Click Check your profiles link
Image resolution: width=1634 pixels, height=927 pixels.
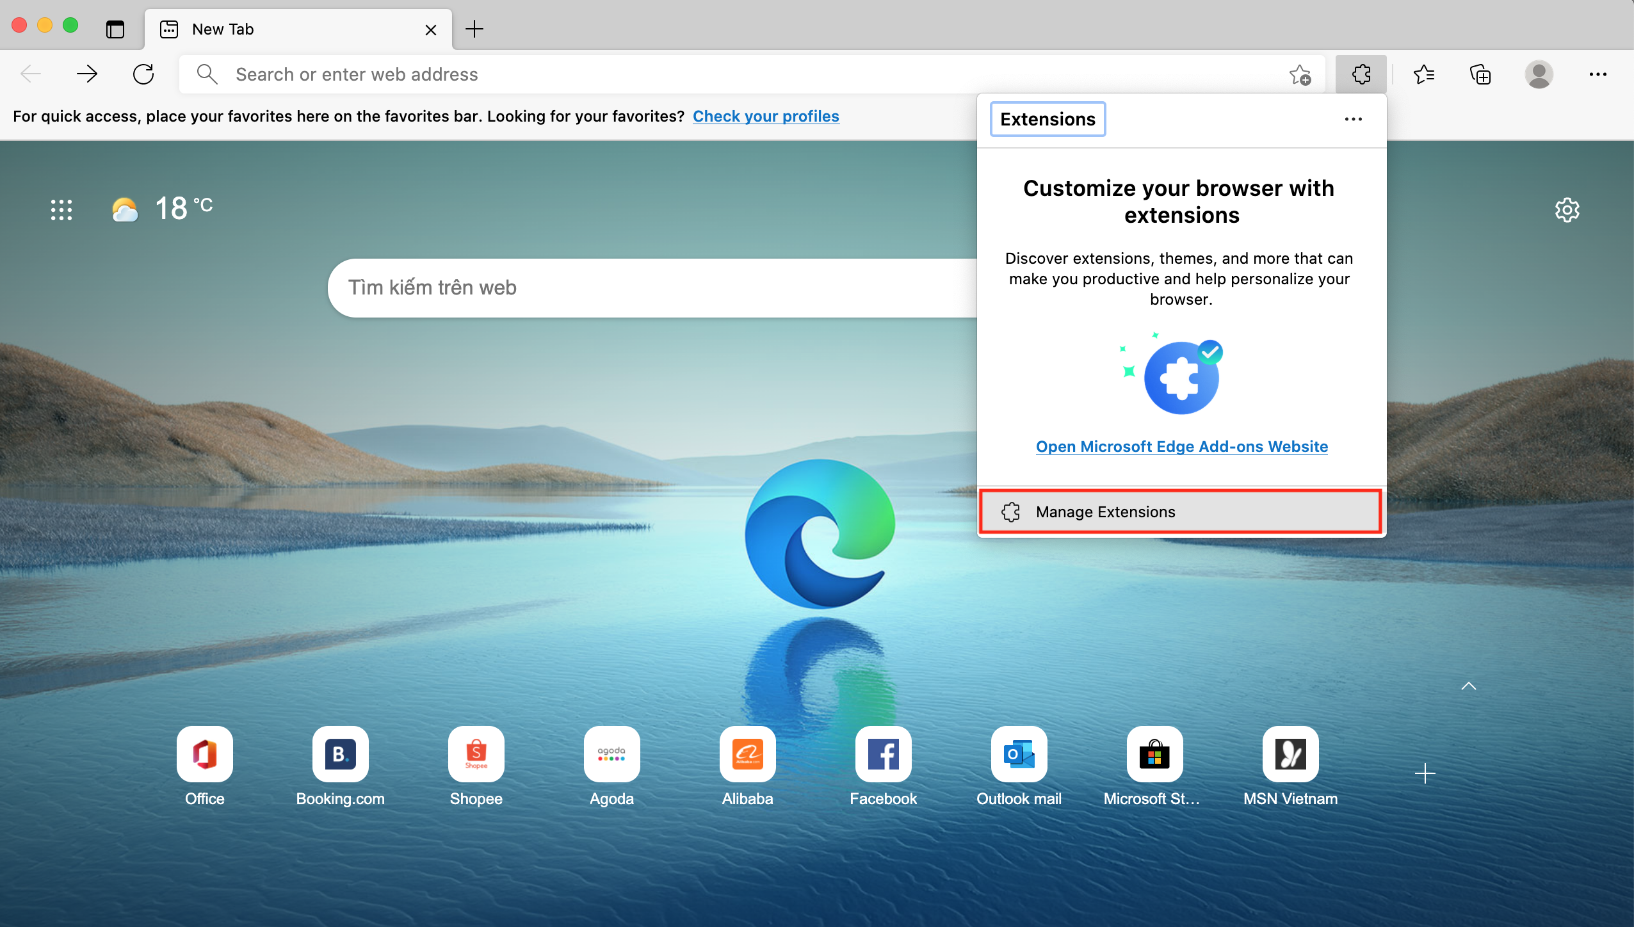[x=766, y=116]
